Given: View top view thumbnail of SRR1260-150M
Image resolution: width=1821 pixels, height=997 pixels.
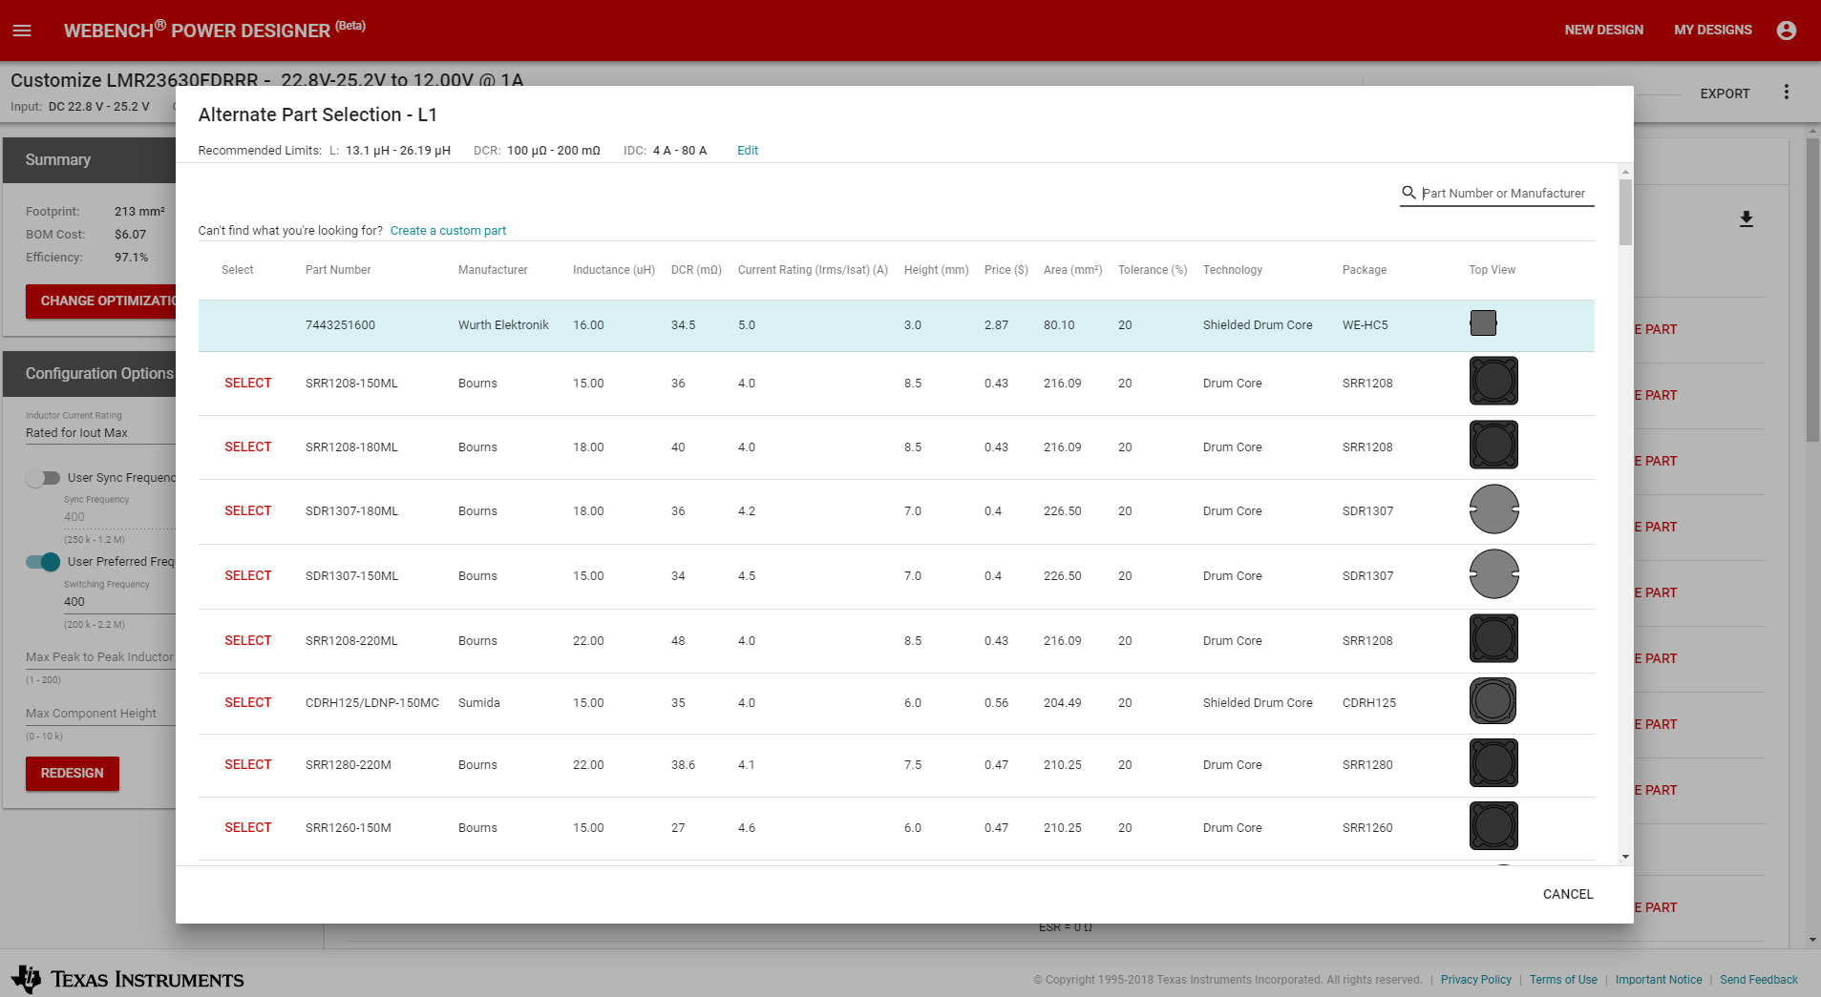Looking at the screenshot, I should click(1493, 826).
